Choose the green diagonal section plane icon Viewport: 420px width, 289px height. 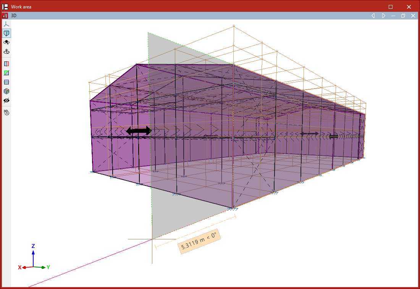pyautogui.click(x=6, y=73)
